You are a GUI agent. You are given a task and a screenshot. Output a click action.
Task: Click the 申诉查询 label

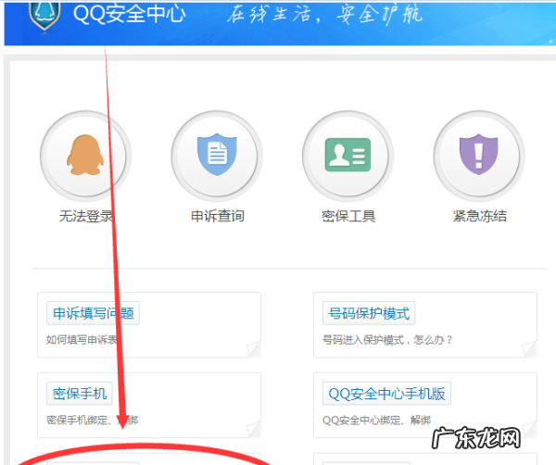pyautogui.click(x=218, y=216)
